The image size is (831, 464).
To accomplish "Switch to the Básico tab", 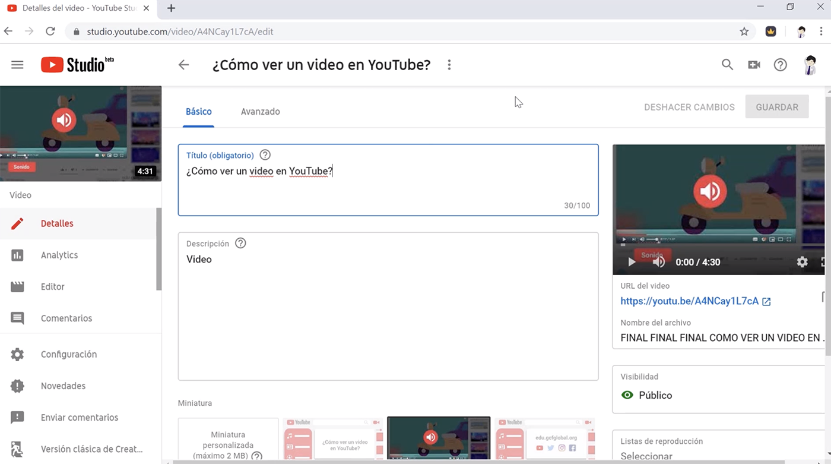I will click(198, 112).
